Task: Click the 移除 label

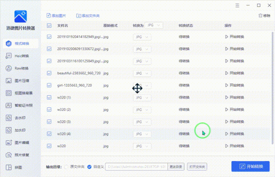Action: point(267,16)
